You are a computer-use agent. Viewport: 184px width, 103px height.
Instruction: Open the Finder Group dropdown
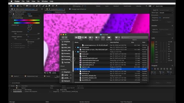[91, 37]
